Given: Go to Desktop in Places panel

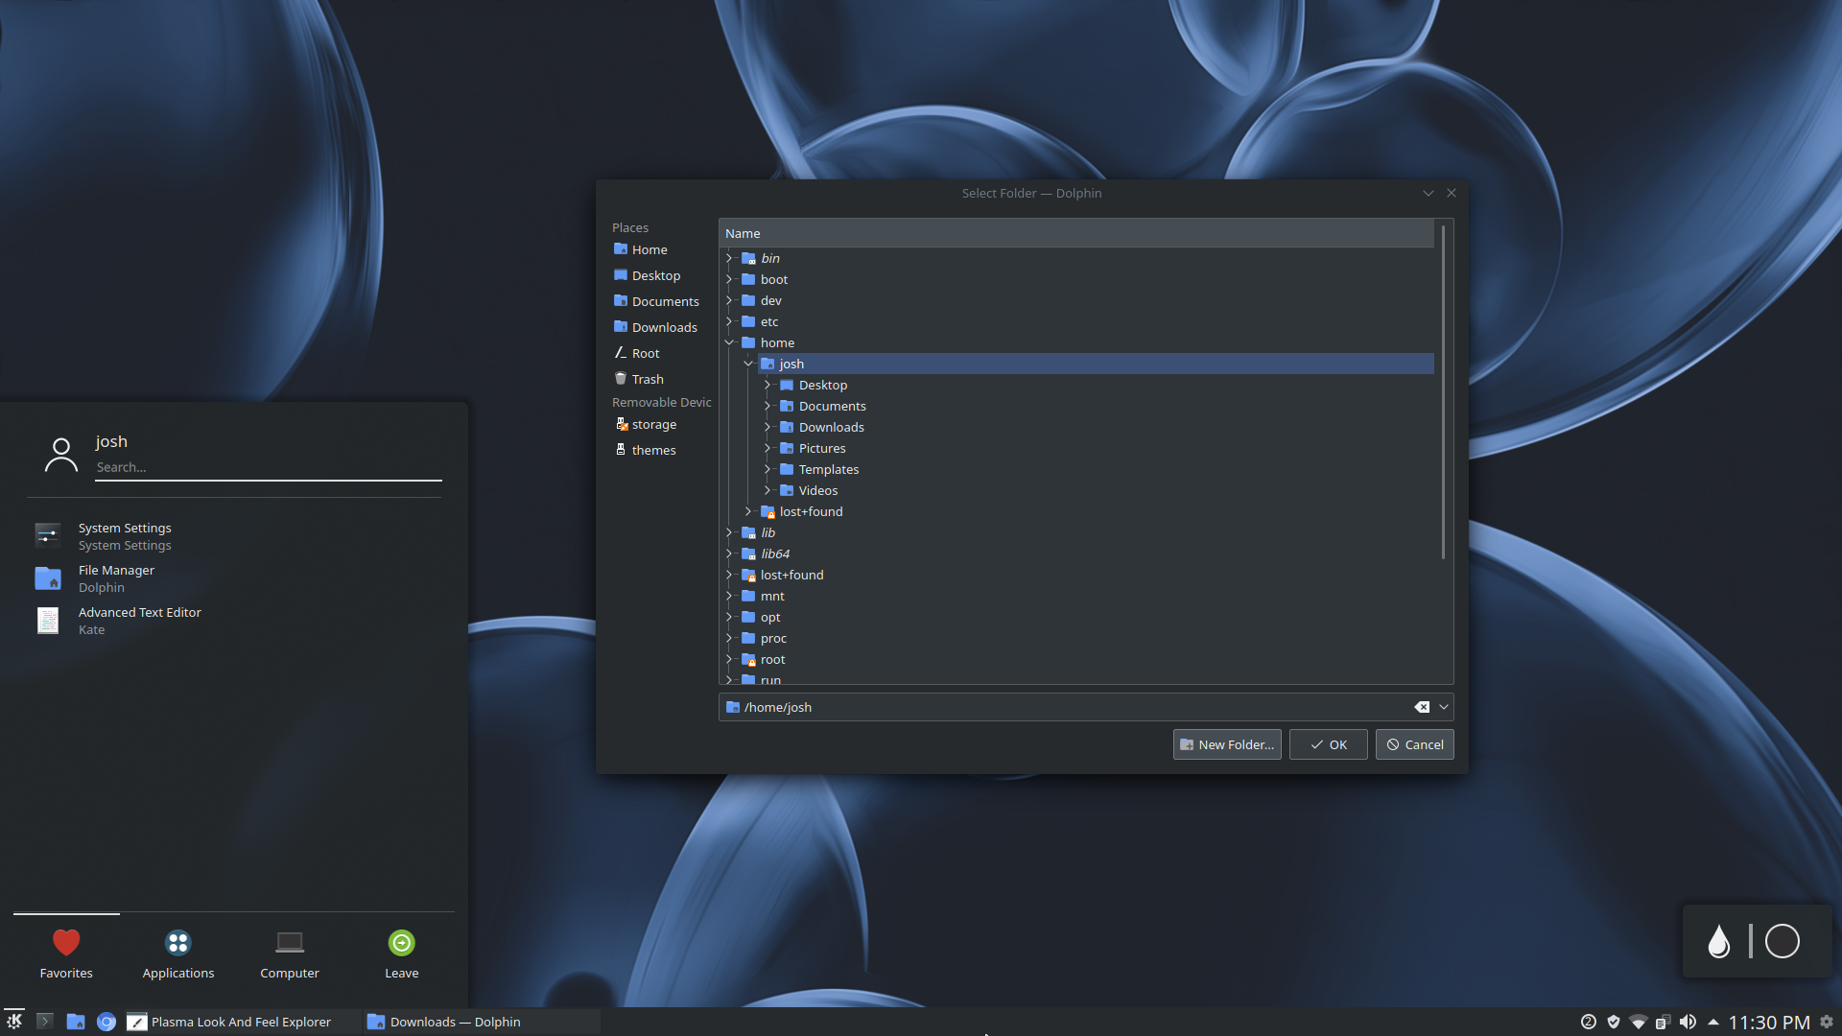Looking at the screenshot, I should point(648,275).
